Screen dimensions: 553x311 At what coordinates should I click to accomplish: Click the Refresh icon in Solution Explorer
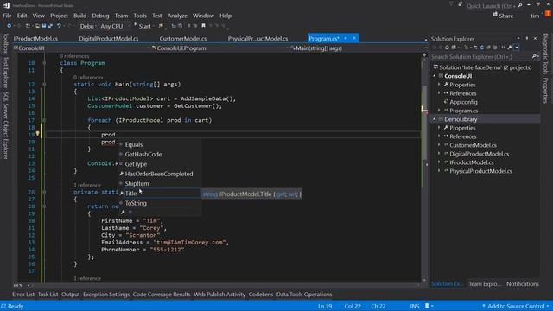(482, 48)
